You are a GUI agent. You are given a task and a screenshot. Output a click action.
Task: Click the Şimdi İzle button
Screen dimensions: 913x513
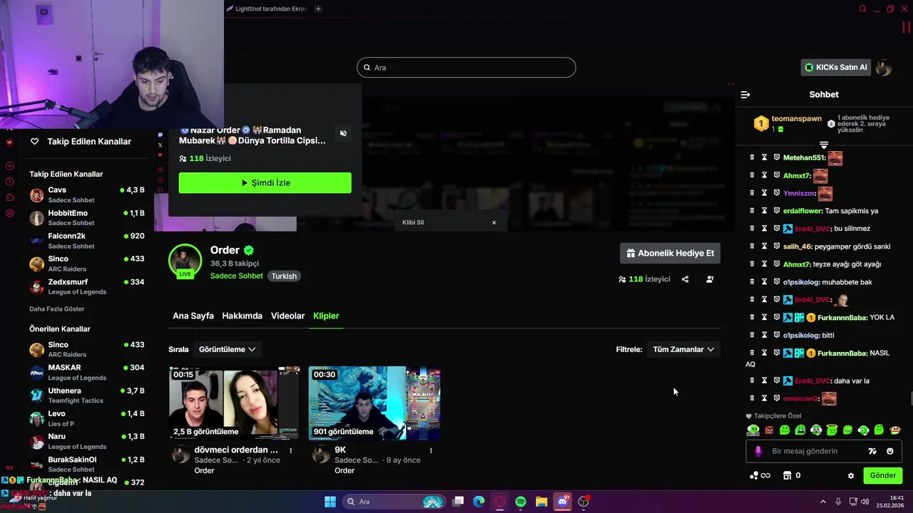coord(265,182)
